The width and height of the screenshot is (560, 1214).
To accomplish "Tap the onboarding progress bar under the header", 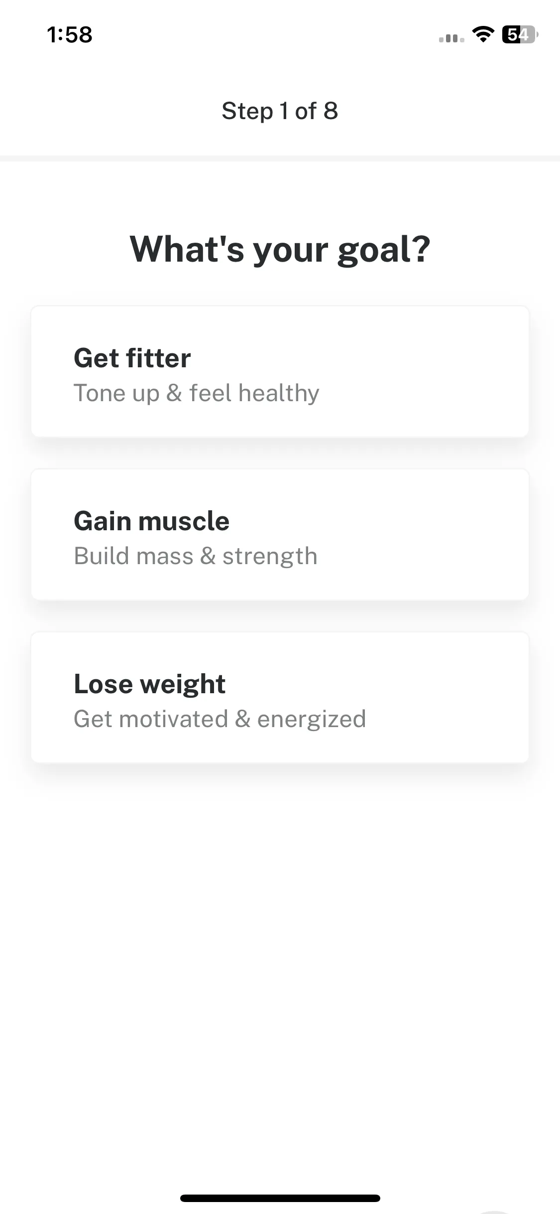I will click(280, 158).
